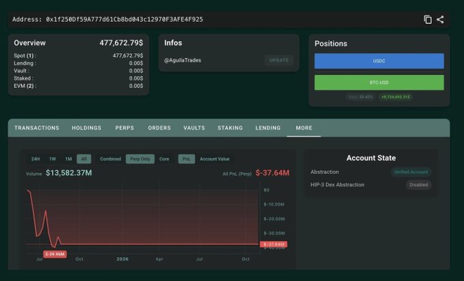This screenshot has height=281, width=464.
Task: Copy the wallet address with copy icon
Action: [428, 20]
